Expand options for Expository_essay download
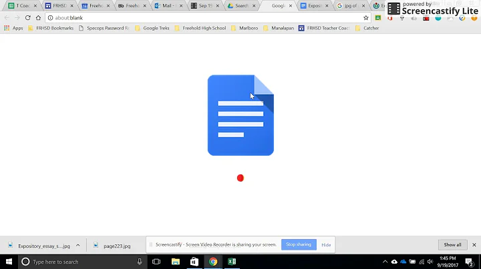The width and height of the screenshot is (481, 269). [x=78, y=245]
